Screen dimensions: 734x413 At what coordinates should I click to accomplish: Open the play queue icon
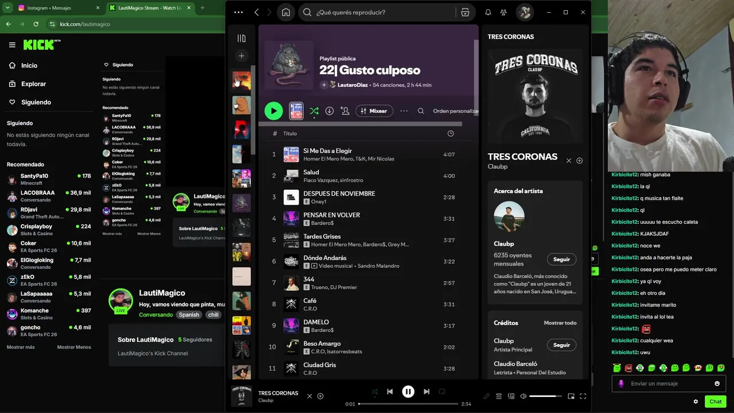(x=499, y=396)
